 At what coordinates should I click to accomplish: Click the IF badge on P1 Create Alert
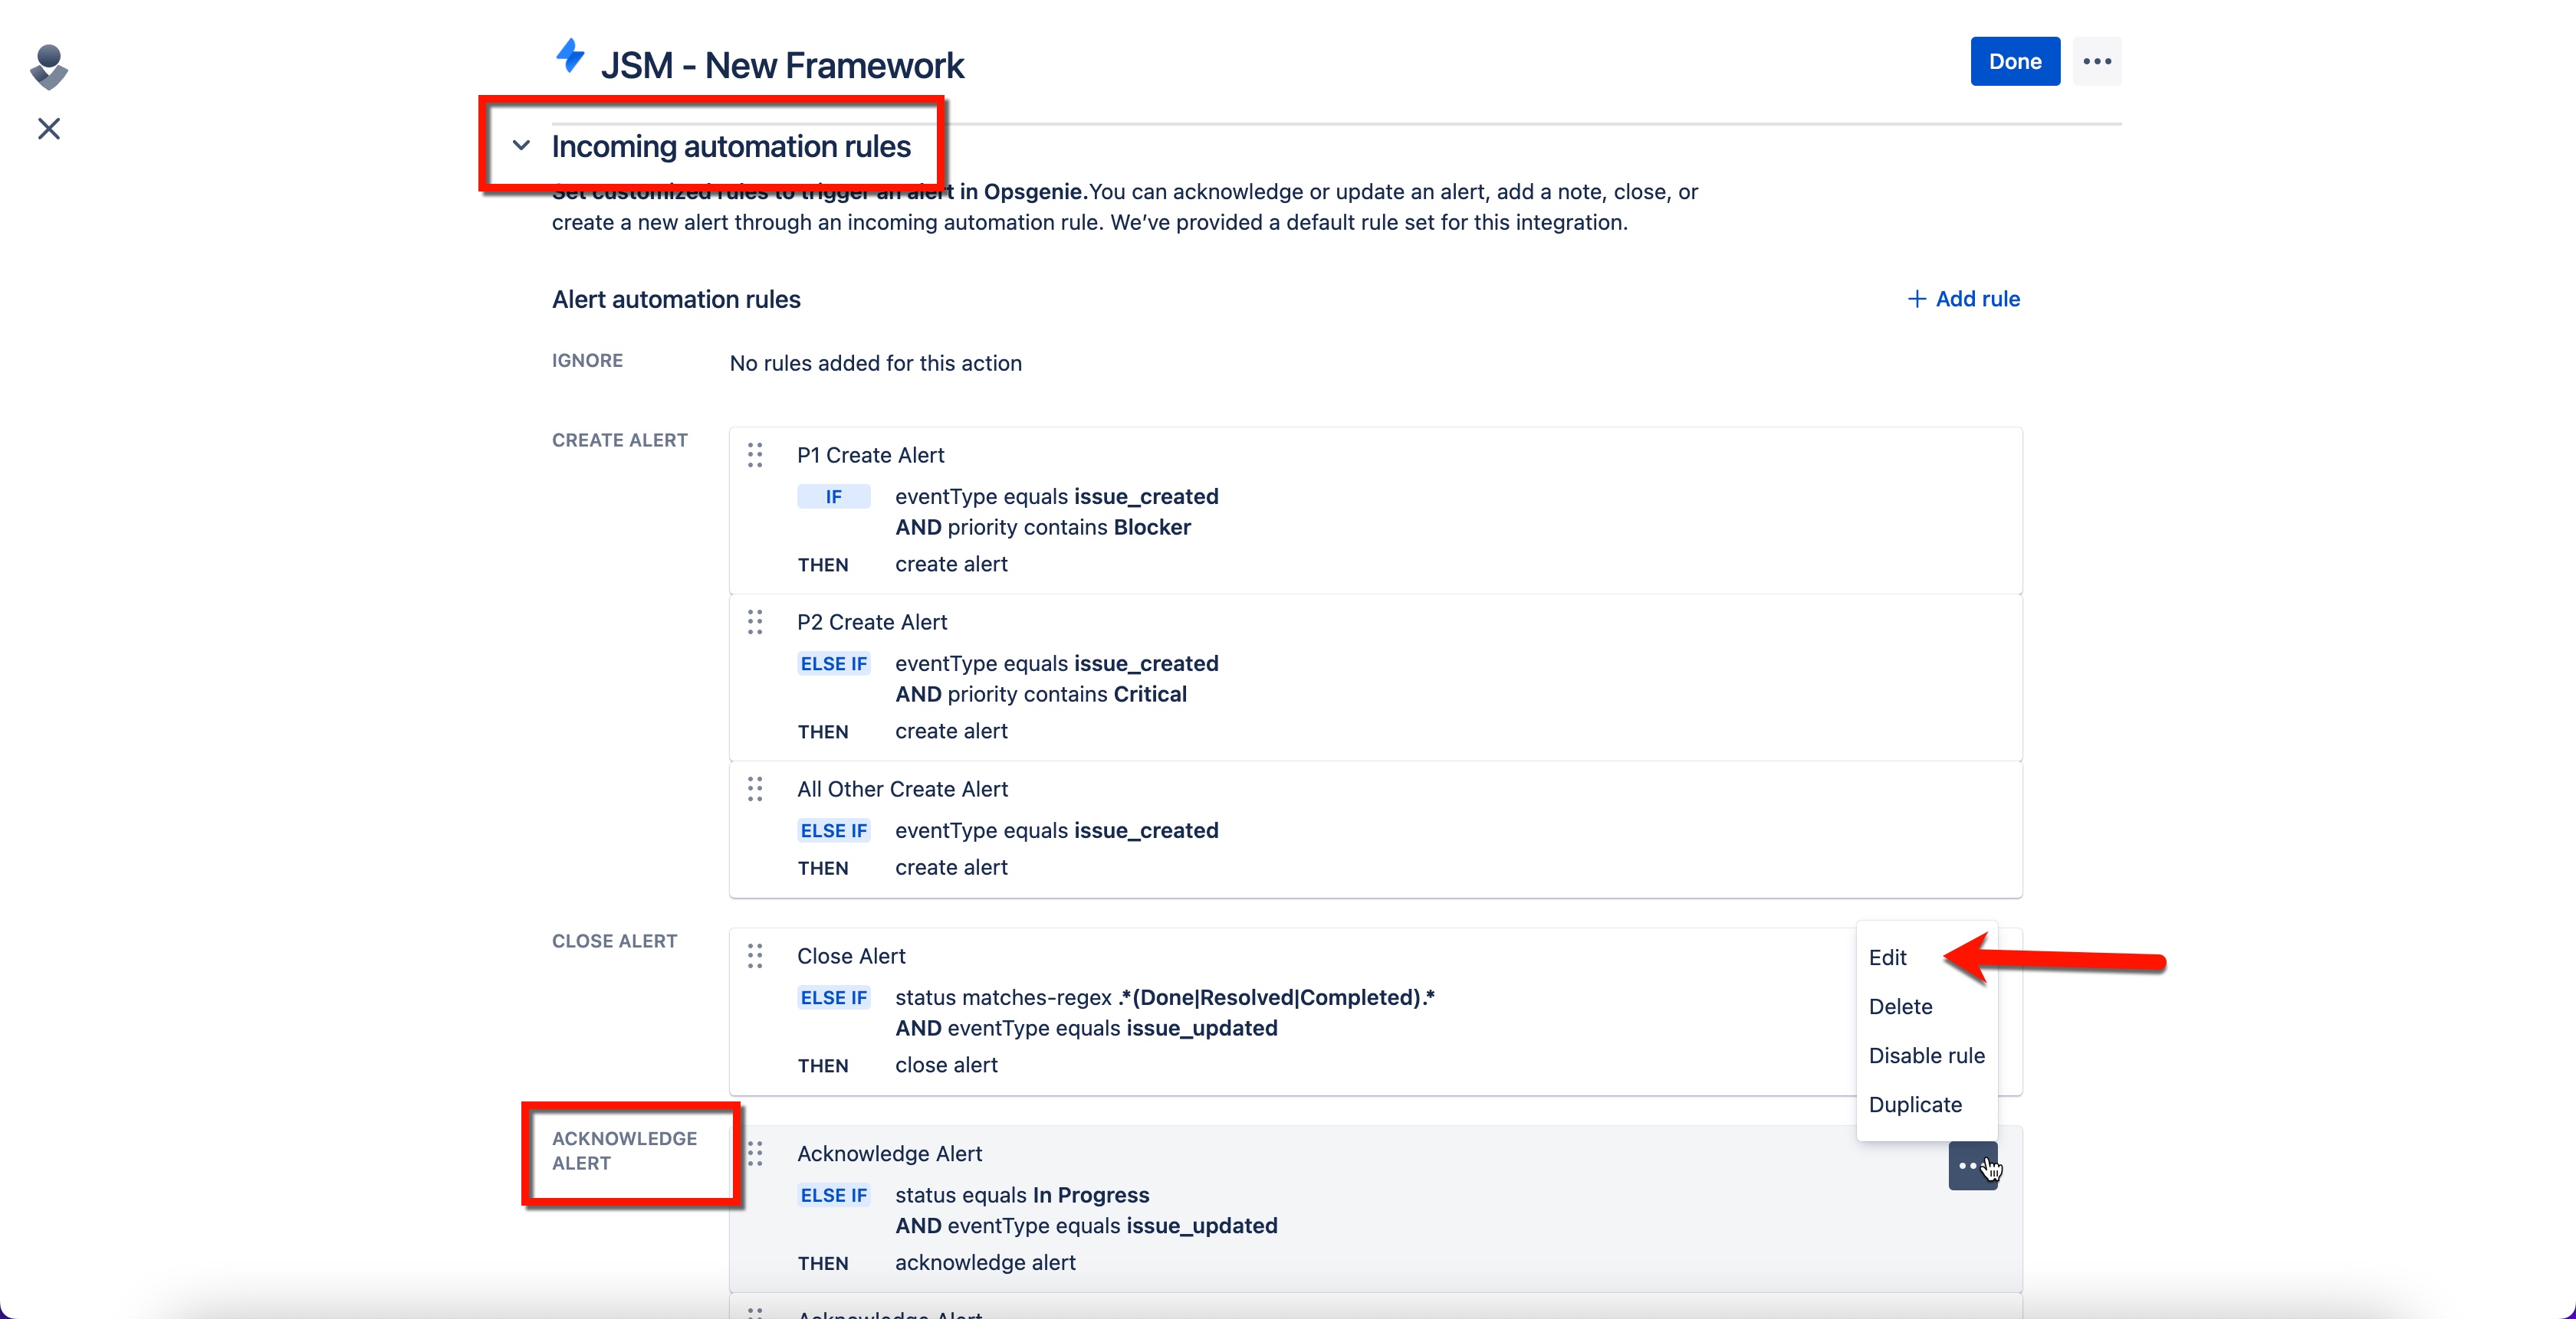click(x=833, y=496)
